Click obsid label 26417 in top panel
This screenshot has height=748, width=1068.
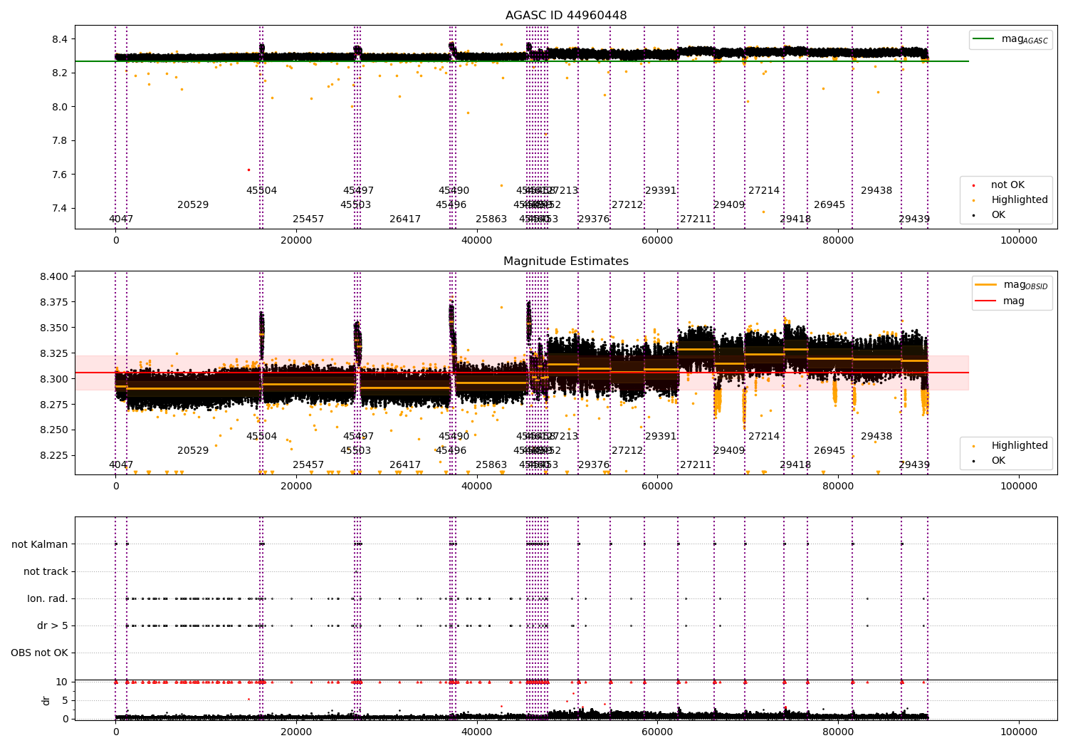[x=405, y=219]
